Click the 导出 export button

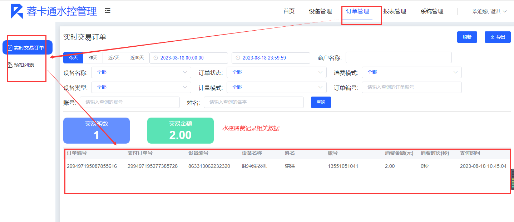tap(498, 37)
